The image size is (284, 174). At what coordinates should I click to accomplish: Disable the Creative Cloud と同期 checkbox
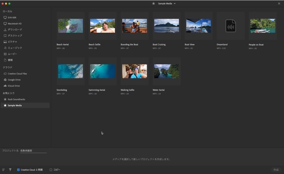coord(19,170)
